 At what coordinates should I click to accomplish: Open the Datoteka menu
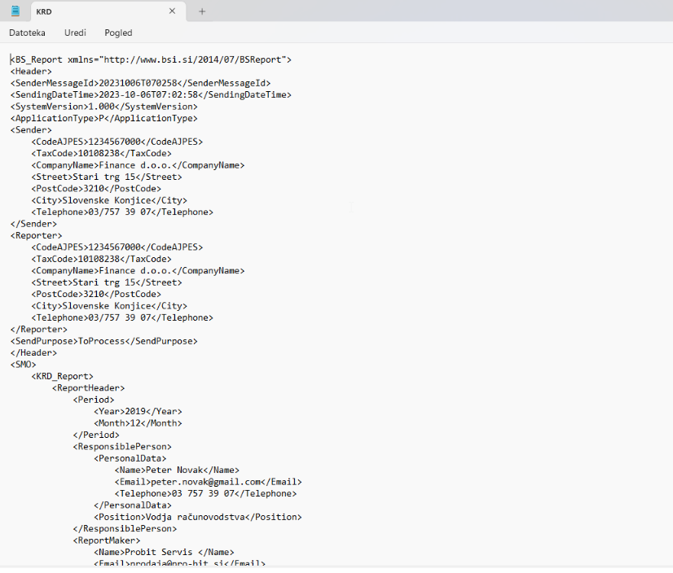click(27, 33)
